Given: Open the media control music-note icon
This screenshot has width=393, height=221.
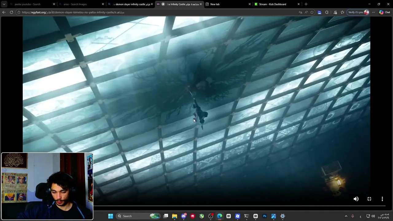Looking at the screenshot, I should click(x=335, y=12).
